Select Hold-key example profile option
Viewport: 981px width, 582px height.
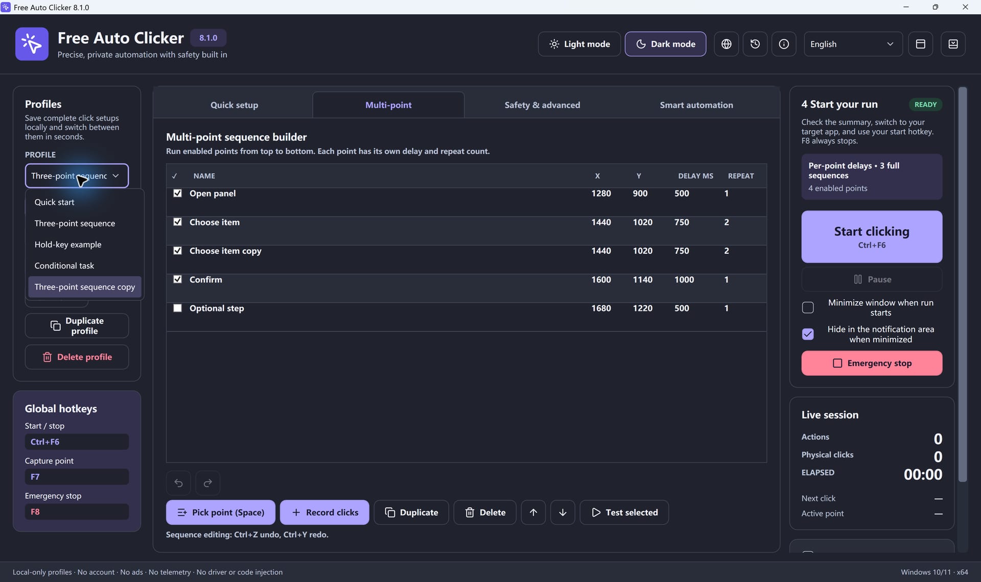point(85,245)
